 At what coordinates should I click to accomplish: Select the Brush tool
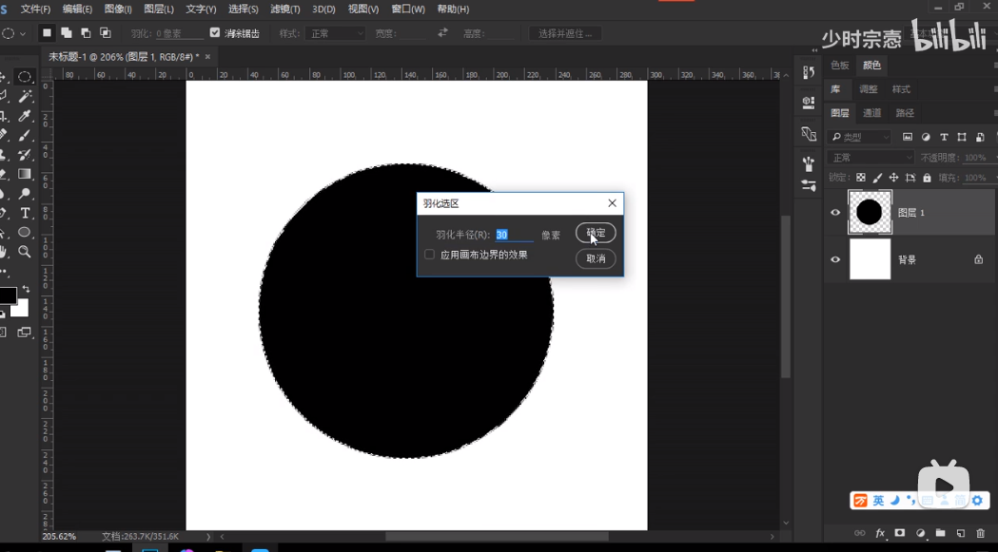pos(25,136)
